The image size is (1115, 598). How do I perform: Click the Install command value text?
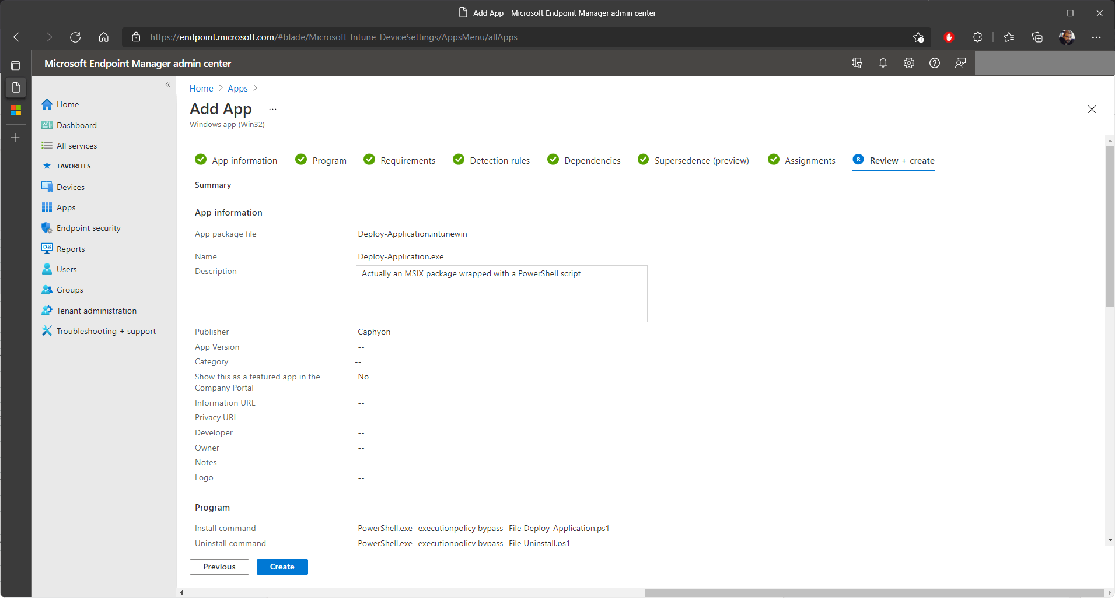(484, 528)
